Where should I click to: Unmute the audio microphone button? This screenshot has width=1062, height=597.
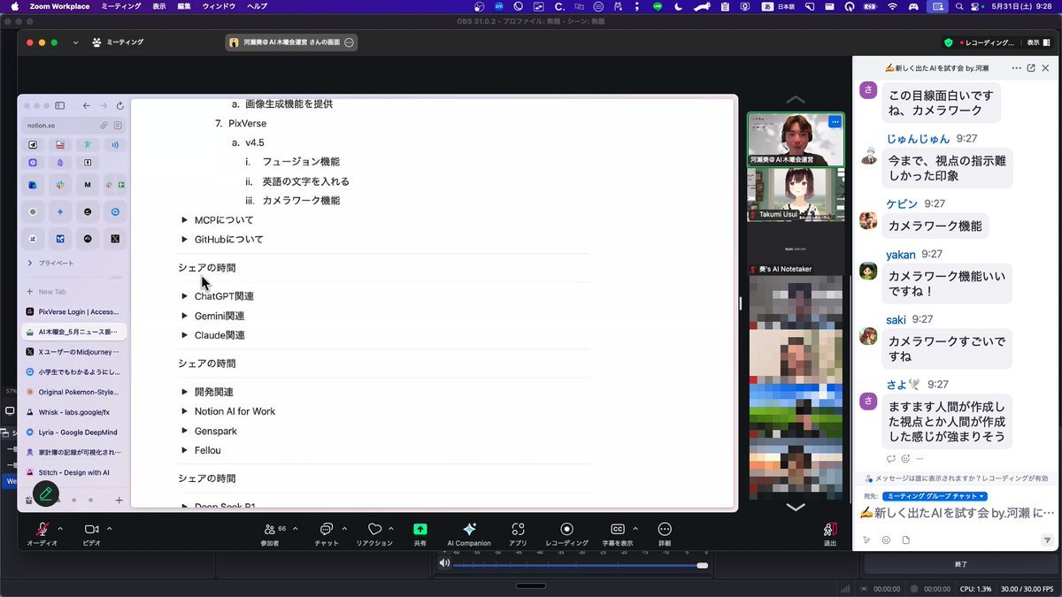pos(42,530)
